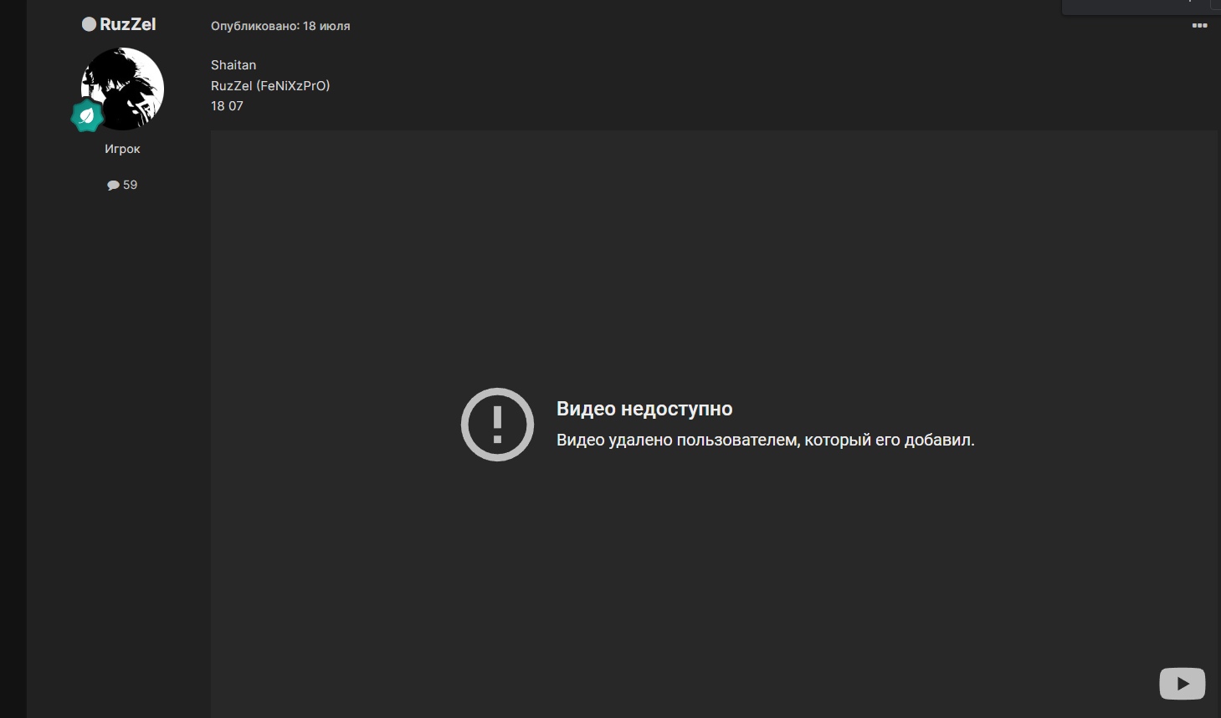This screenshot has height=718, width=1221.
Task: Click the gray status dot beside RuzZel
Action: [89, 24]
